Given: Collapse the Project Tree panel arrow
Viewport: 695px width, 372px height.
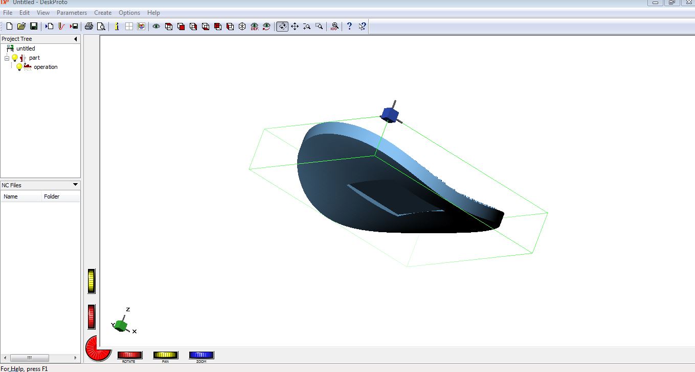Looking at the screenshot, I should [75, 39].
